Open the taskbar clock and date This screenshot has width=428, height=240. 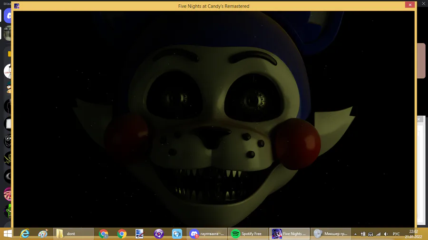[414, 234]
